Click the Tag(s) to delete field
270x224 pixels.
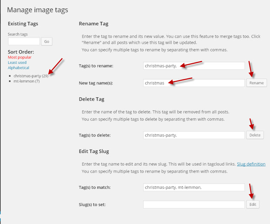(194, 135)
